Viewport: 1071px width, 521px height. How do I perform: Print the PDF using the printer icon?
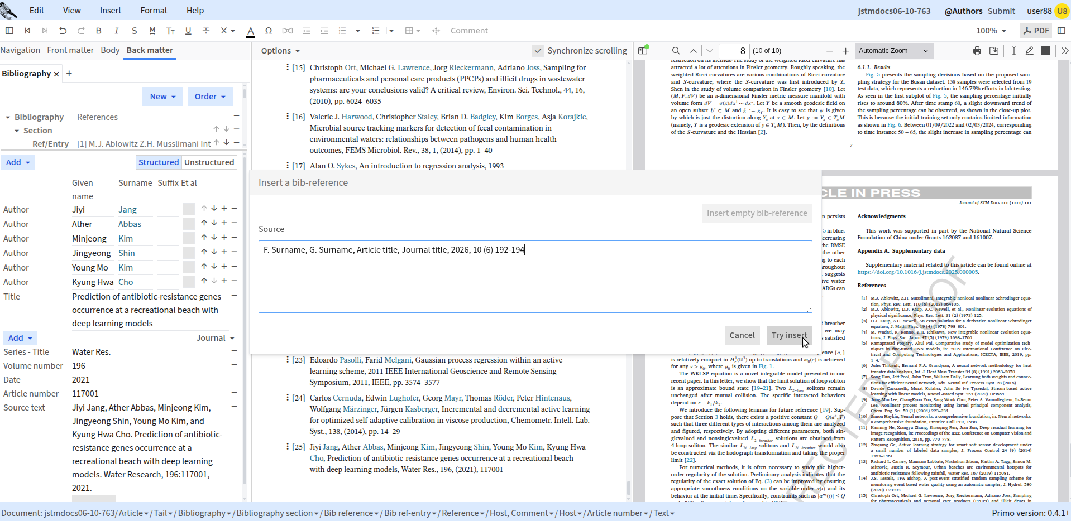point(977,51)
